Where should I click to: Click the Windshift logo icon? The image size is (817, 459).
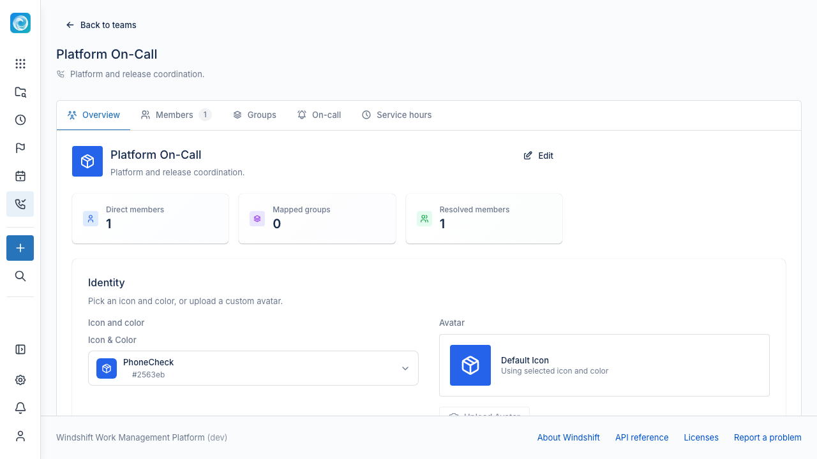click(x=20, y=23)
